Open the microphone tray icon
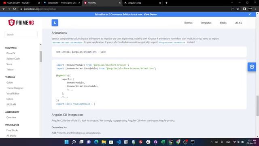The image size is (259, 146). (x=222, y=142)
